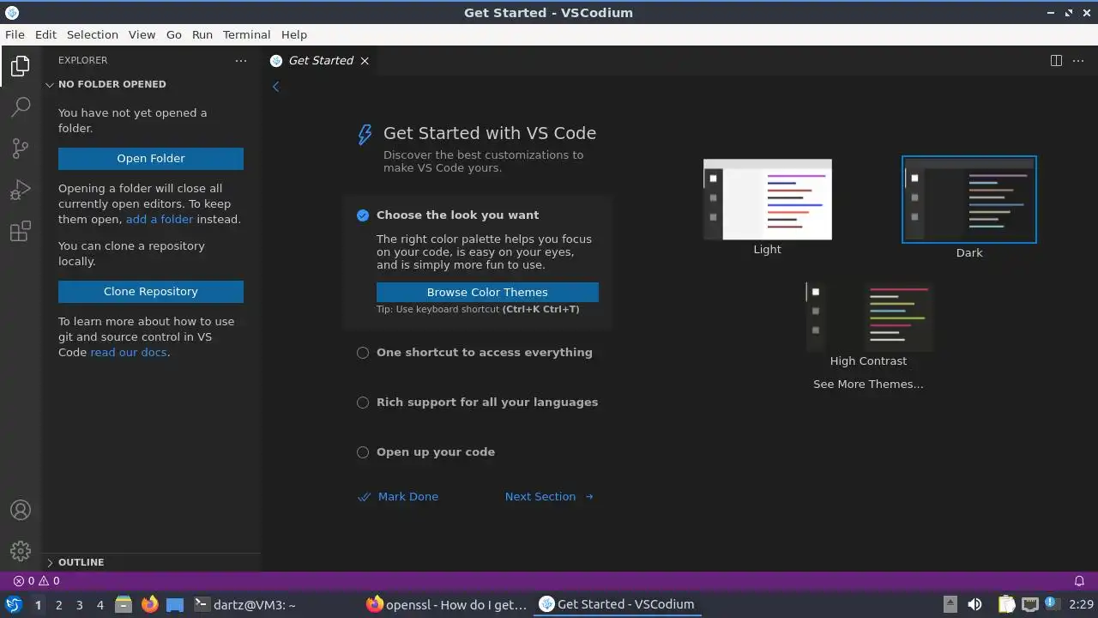Click the 2:29 clock in the panel
Screen dimensions: 1098x618
tap(1081, 605)
